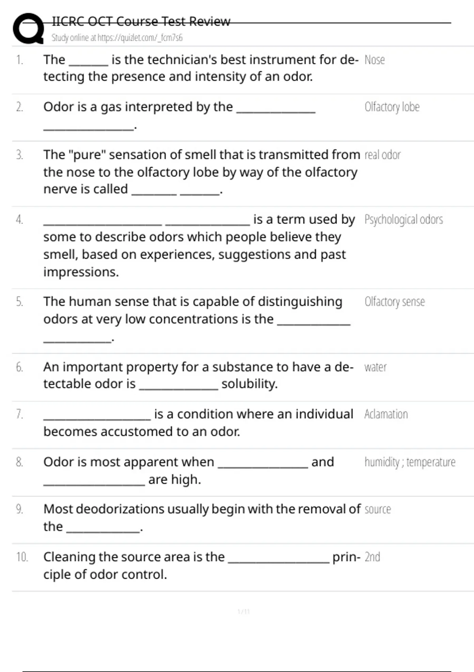Click the "Olfactory lobe" answer
Screen dimensions: 474x672
(x=392, y=107)
